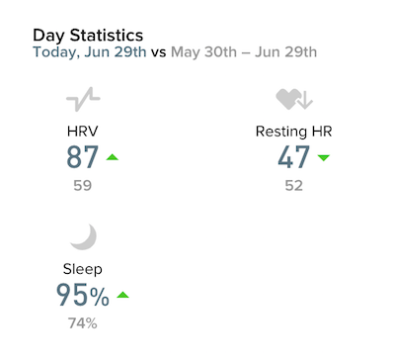Click the Sleep crescent moon icon
The image size is (395, 364).
point(84,237)
